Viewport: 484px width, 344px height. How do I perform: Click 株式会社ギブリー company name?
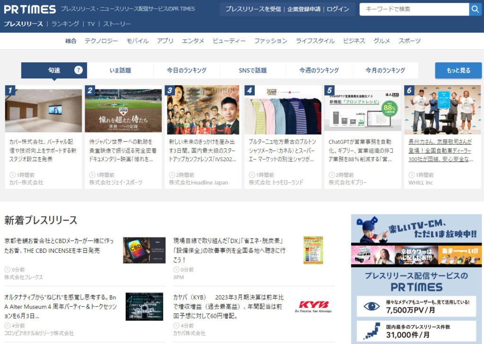[347, 183]
